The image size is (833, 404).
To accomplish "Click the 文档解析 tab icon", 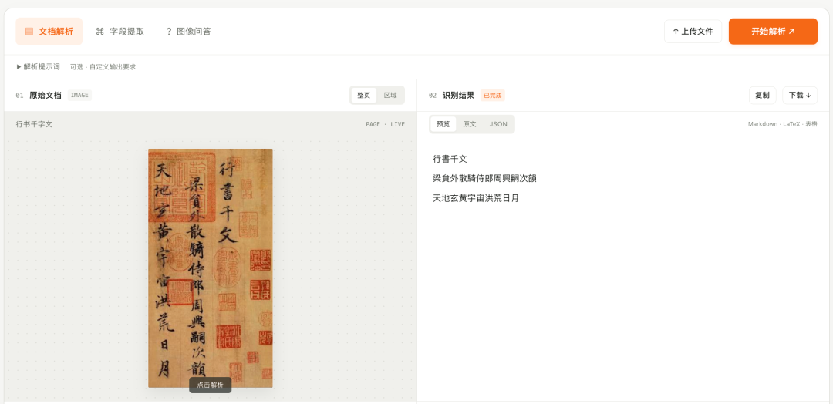I will [29, 32].
